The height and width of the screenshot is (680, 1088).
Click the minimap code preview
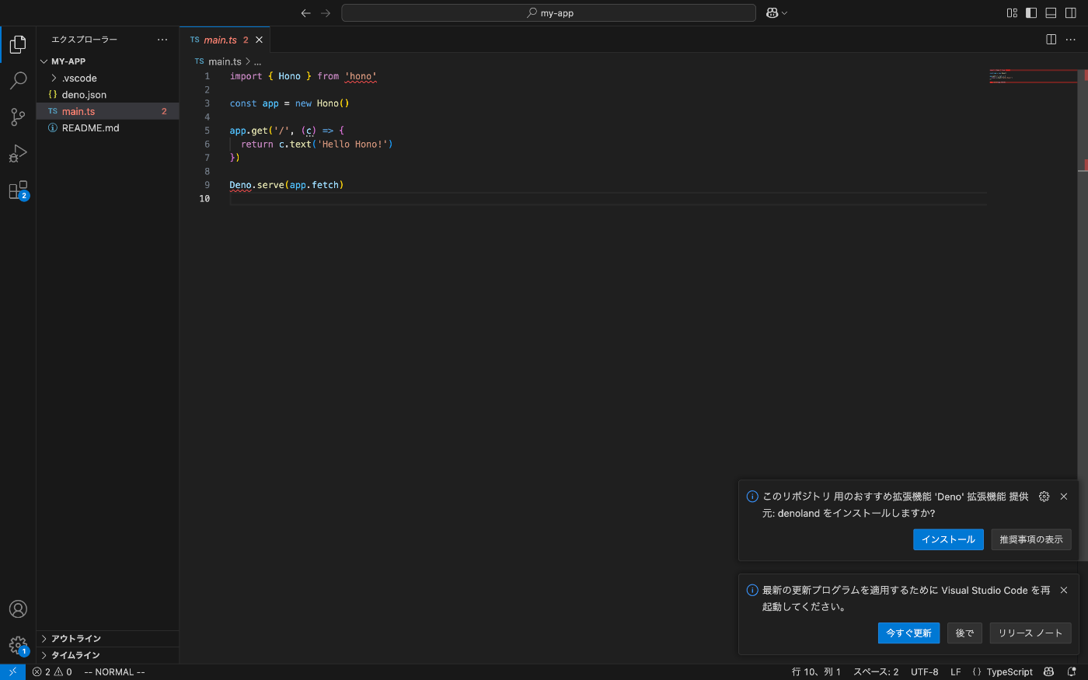(x=1033, y=76)
